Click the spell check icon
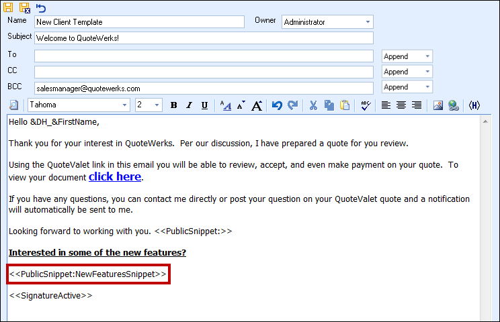Viewport: 500px width, 322px height. coord(366,105)
